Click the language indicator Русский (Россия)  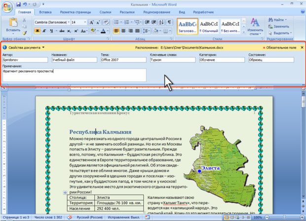point(89,217)
